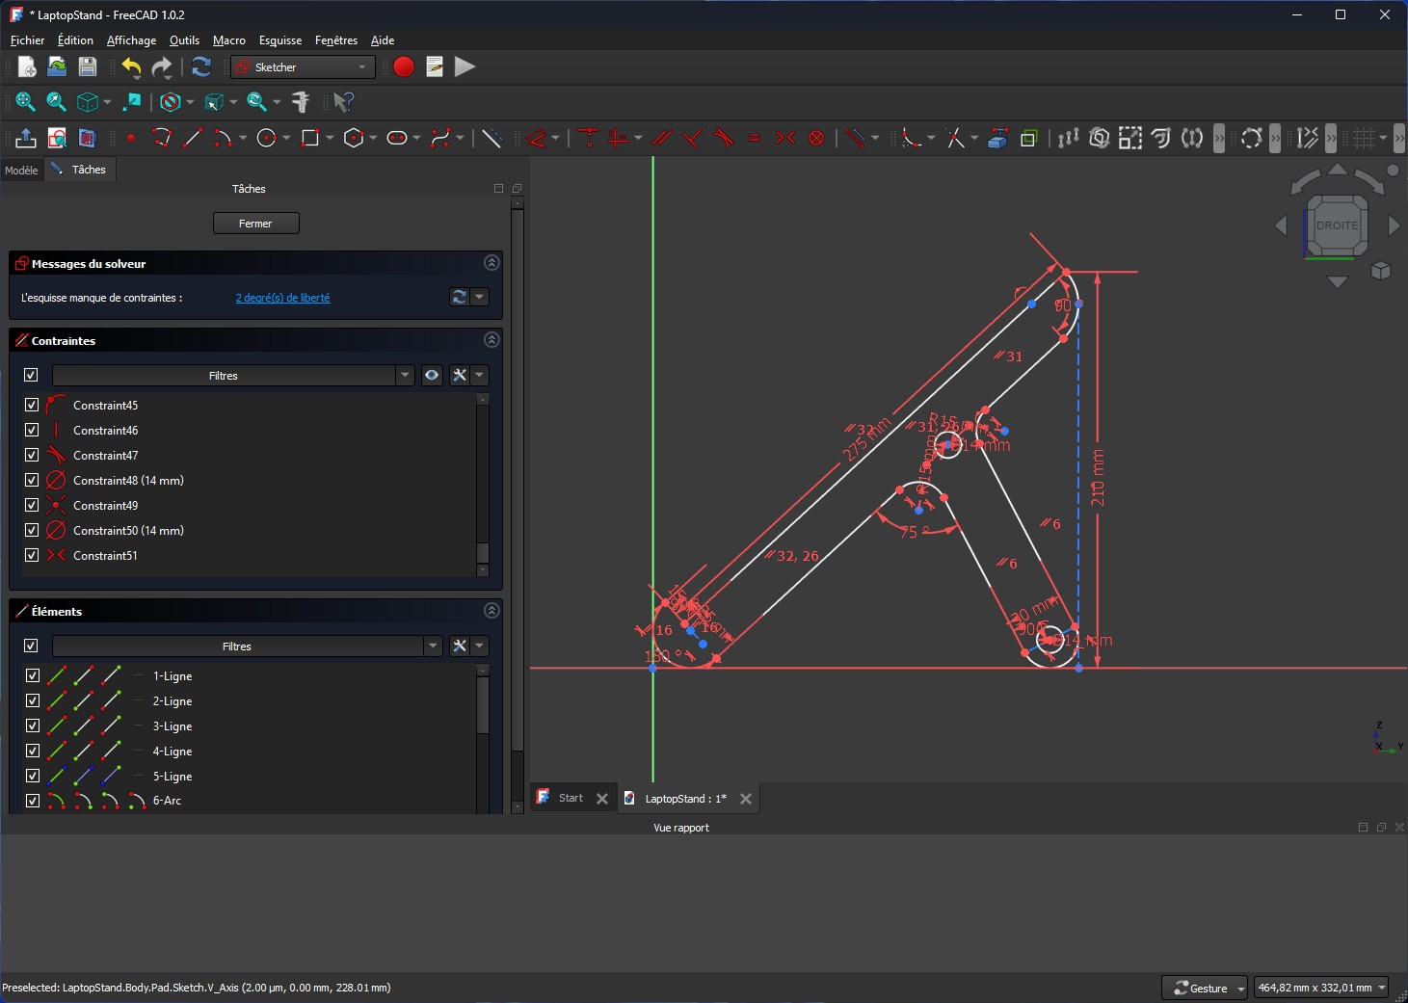Collapse the Messages du solveur panel
Image resolution: width=1408 pixels, height=1003 pixels.
(491, 263)
